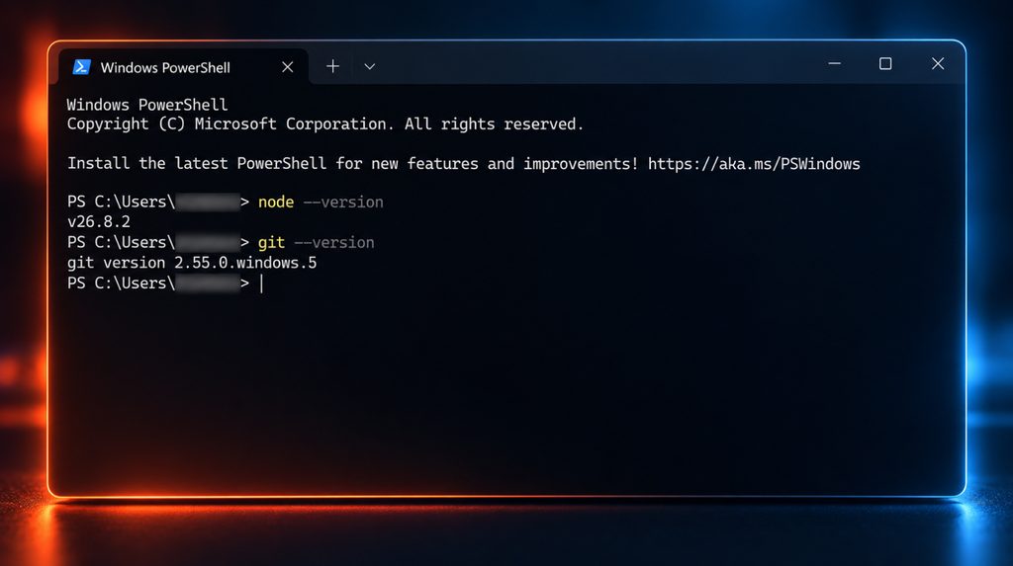This screenshot has height=566, width=1013.
Task: Select the Windows PowerShell tab
Action: pos(183,67)
